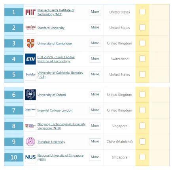
Task: Check the box in ETH Zurich row
Action: click(142, 59)
